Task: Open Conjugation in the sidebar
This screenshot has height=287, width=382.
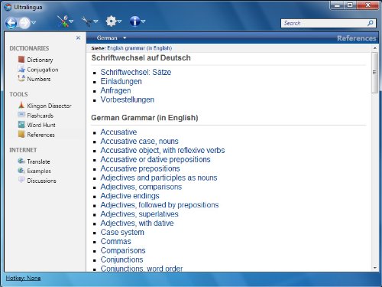Action: 43,70
